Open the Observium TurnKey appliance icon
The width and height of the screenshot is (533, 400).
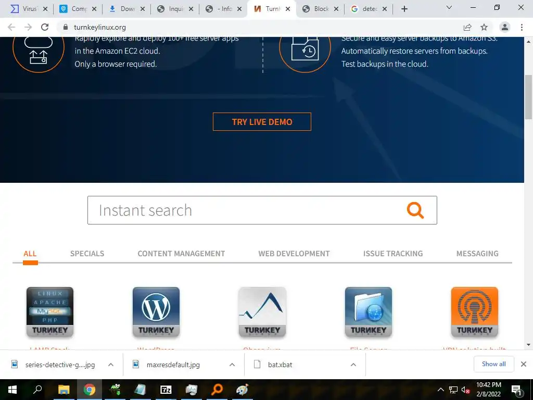(262, 312)
